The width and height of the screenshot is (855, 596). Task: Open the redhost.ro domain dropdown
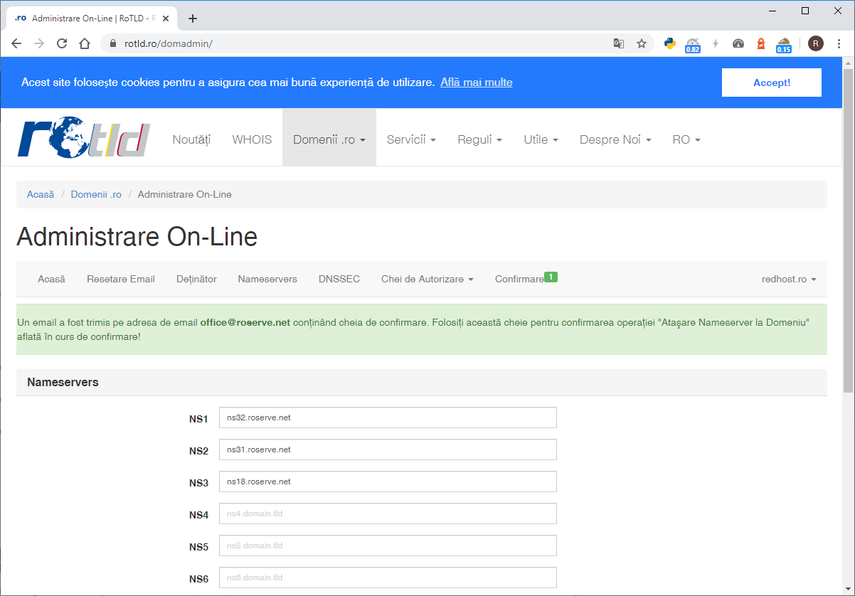tap(788, 279)
